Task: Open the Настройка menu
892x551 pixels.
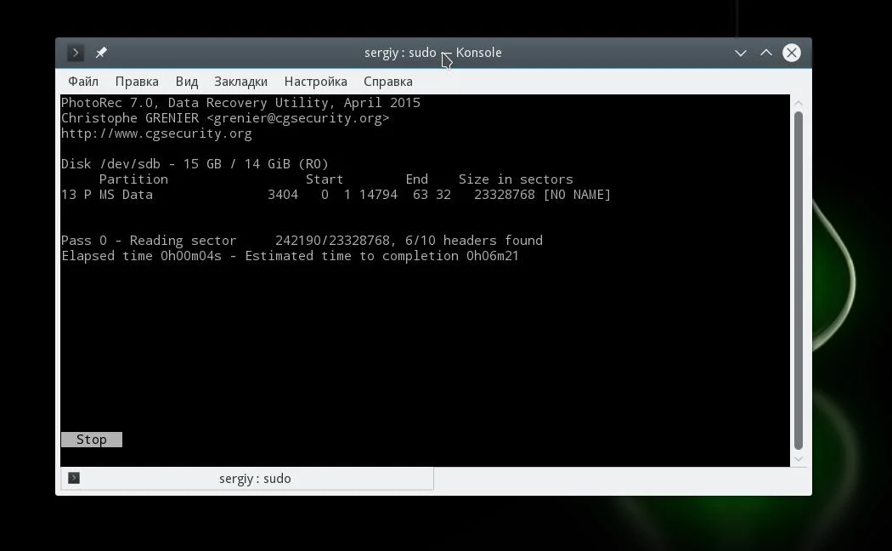Action: coord(315,82)
